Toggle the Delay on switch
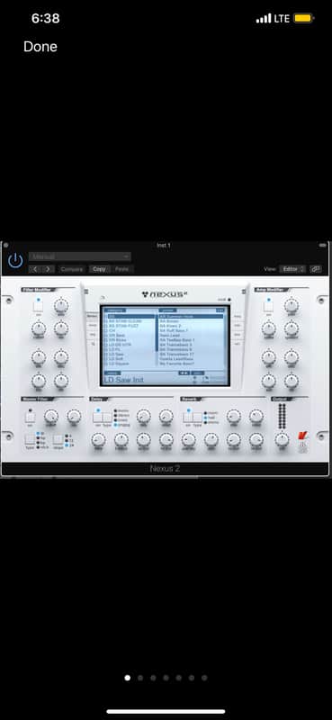 (97, 418)
